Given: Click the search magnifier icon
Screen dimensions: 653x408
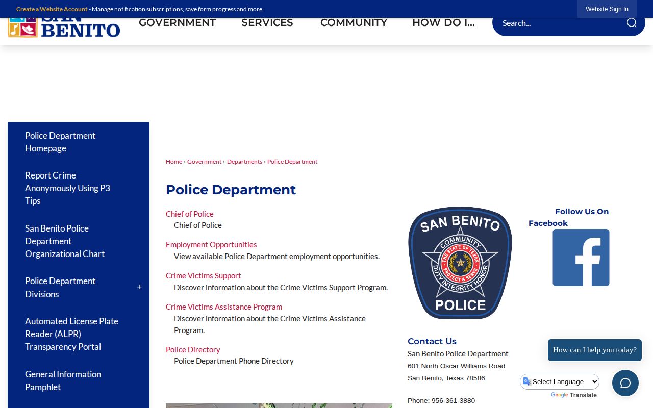Looking at the screenshot, I should pyautogui.click(x=632, y=23).
